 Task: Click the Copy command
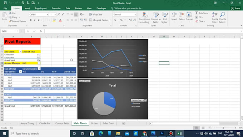click(x=14, y=17)
